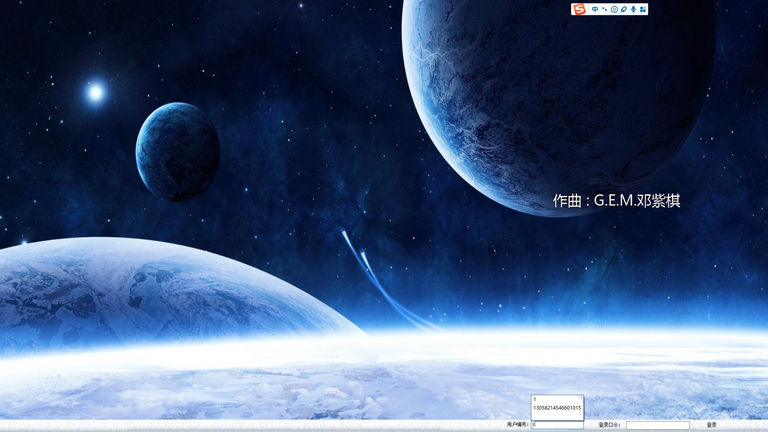
Task: Start voice input with microphone icon
Action: coord(633,9)
